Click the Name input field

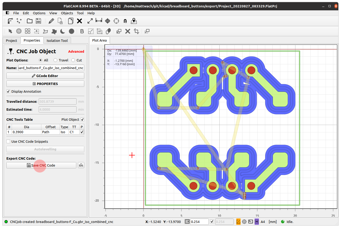tap(51, 68)
